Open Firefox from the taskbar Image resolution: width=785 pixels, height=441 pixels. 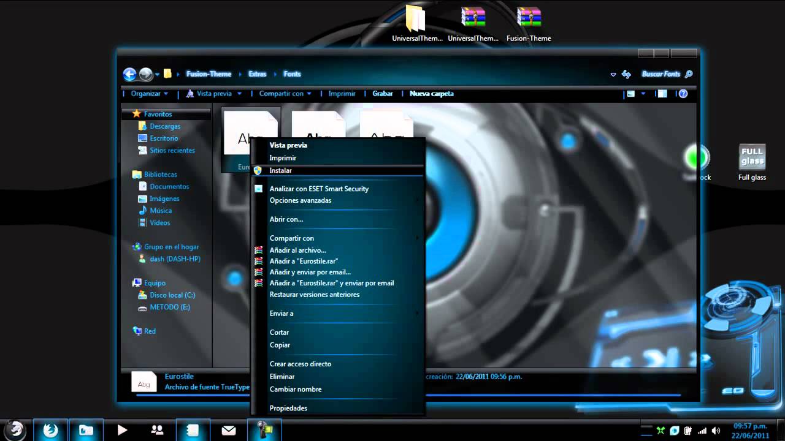point(50,431)
